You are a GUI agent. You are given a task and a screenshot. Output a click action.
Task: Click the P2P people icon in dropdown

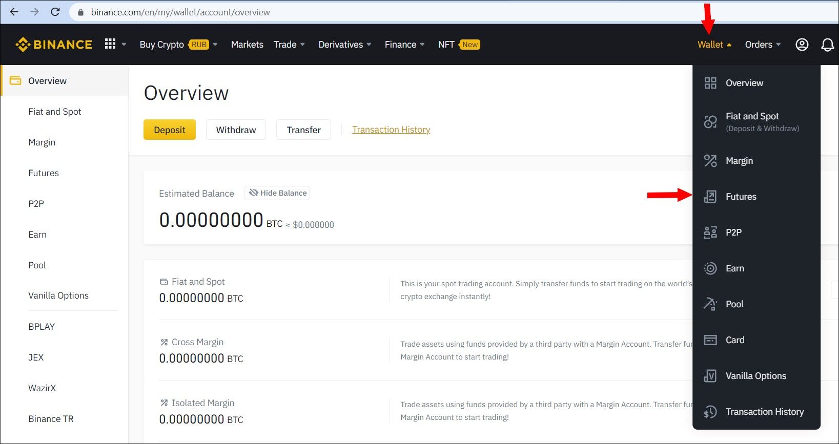coord(710,232)
